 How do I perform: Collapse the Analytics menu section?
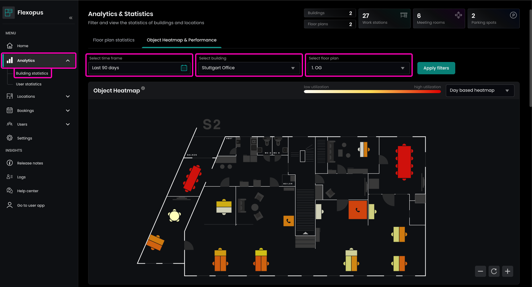tap(68, 61)
